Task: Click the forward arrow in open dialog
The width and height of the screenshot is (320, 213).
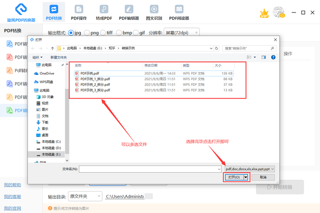Action: tap(40, 48)
